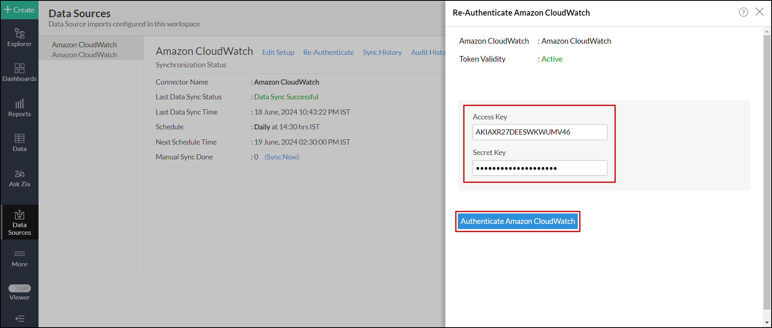772x328 pixels.
Task: Open Sync History tab
Action: pos(382,52)
